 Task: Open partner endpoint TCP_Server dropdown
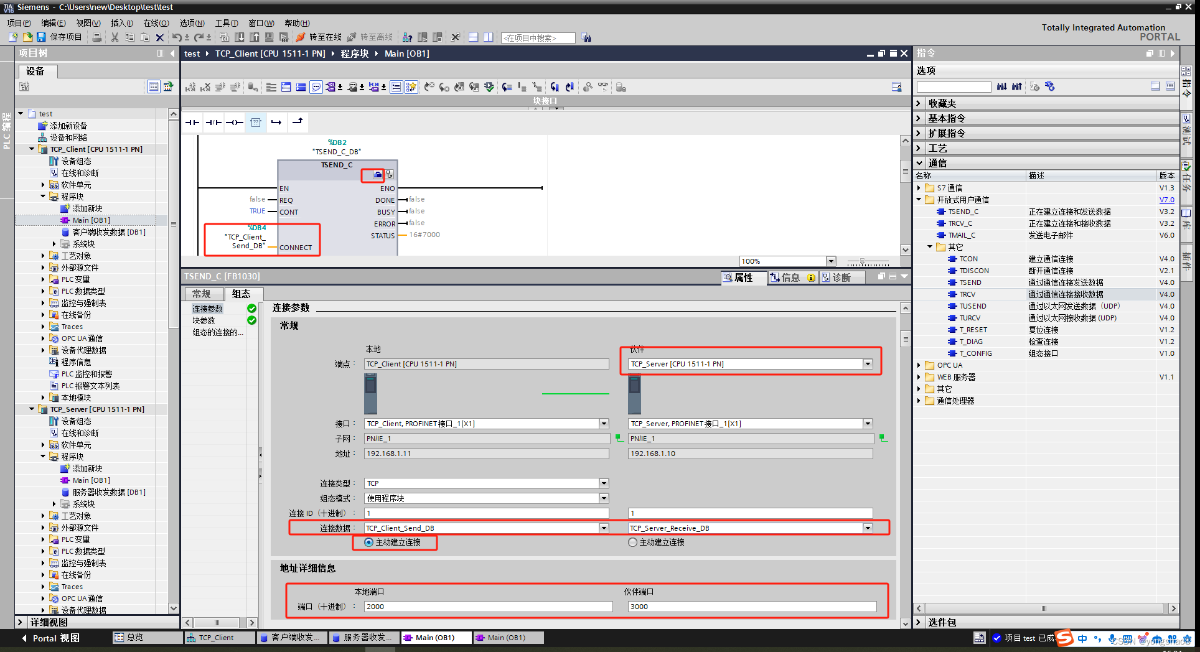tap(868, 364)
